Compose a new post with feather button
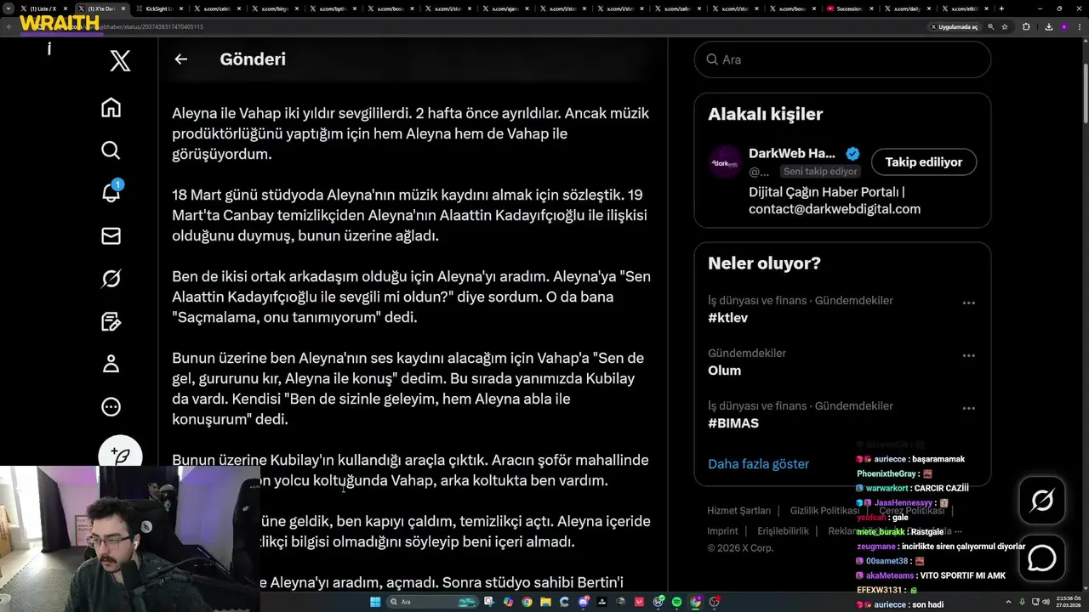Screen dimensions: 1089x612 click(x=120, y=455)
